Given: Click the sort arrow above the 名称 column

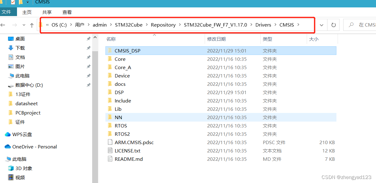Looking at the screenshot, I should click(x=155, y=35).
